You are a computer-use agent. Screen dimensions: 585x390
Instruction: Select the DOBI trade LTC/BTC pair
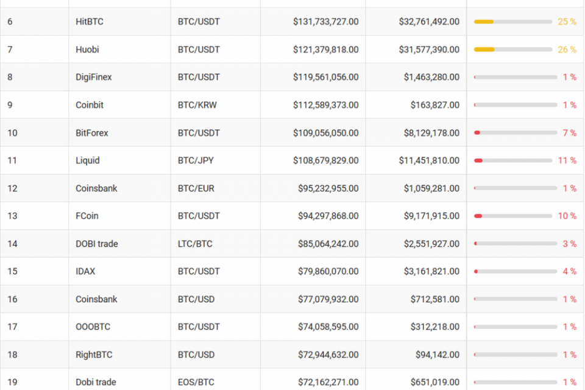195,244
